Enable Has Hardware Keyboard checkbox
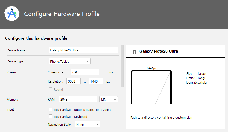 [50, 117]
